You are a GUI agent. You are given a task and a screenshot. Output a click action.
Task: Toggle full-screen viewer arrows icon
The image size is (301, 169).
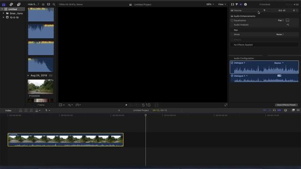pyautogui.click(x=226, y=105)
